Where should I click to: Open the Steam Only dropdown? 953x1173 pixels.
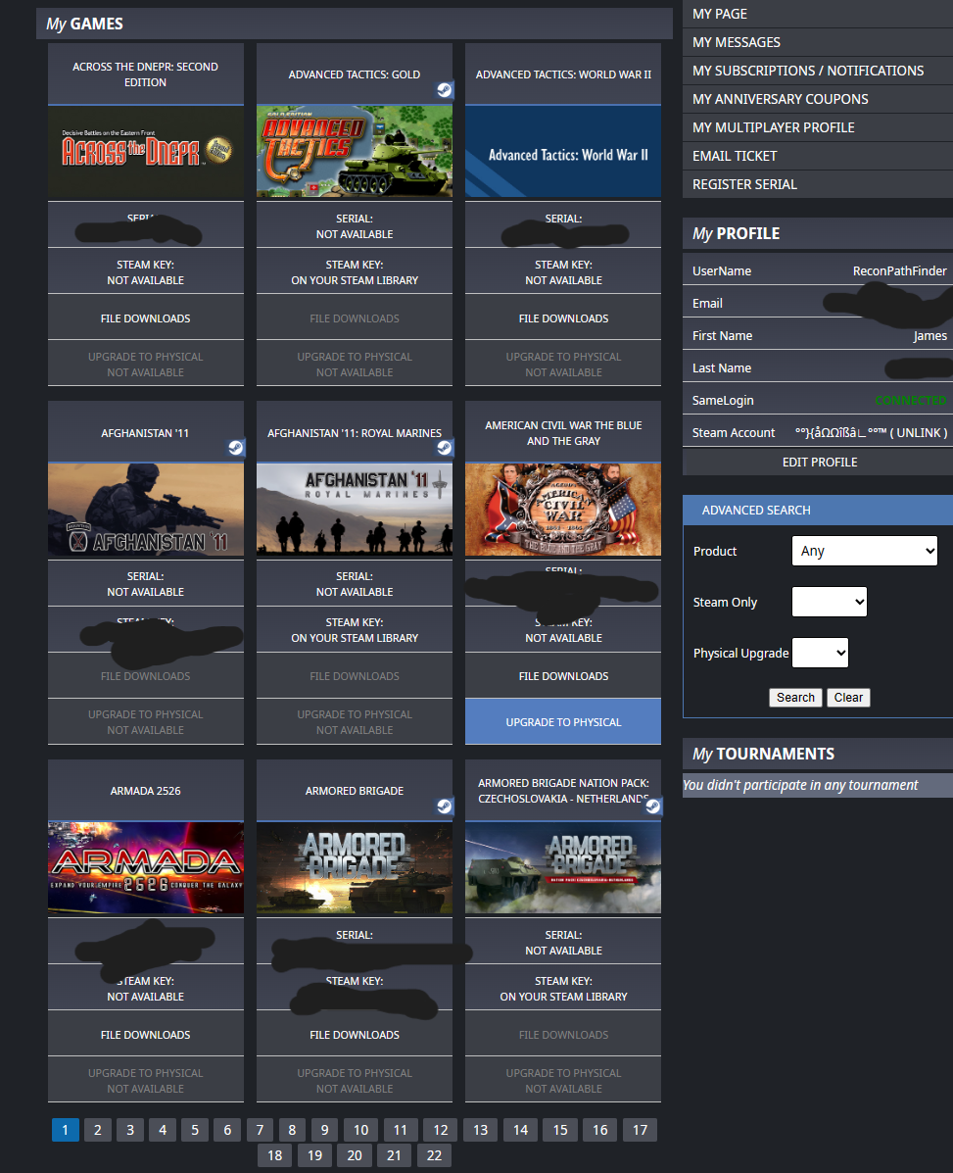[829, 602]
